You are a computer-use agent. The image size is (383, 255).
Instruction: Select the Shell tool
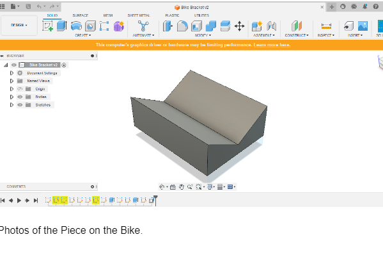pyautogui.click(x=197, y=26)
